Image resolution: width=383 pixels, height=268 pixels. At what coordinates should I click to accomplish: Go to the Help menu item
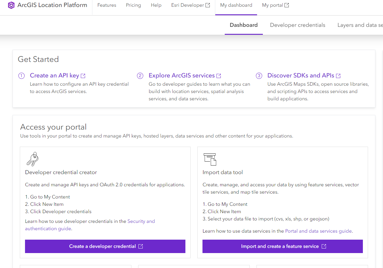point(156,5)
